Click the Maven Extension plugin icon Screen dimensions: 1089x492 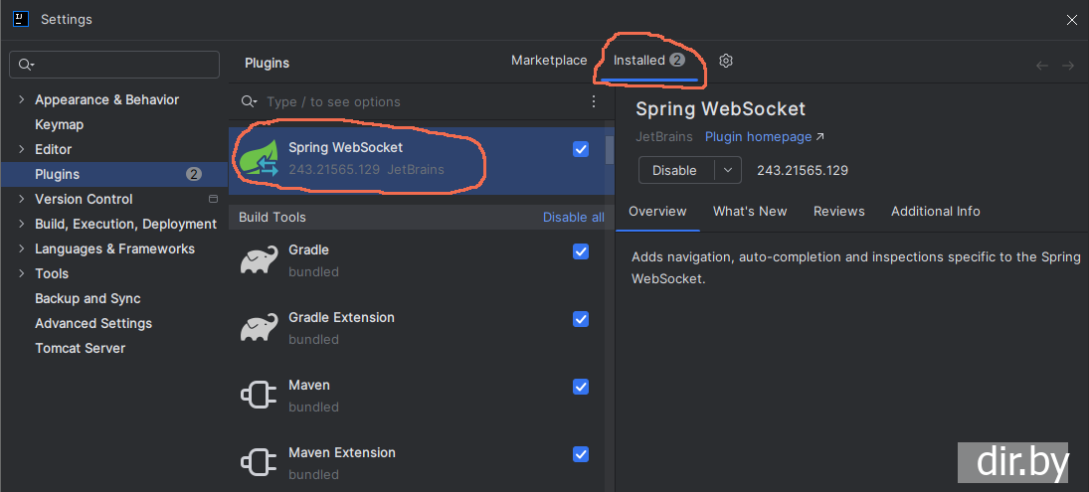(x=260, y=463)
